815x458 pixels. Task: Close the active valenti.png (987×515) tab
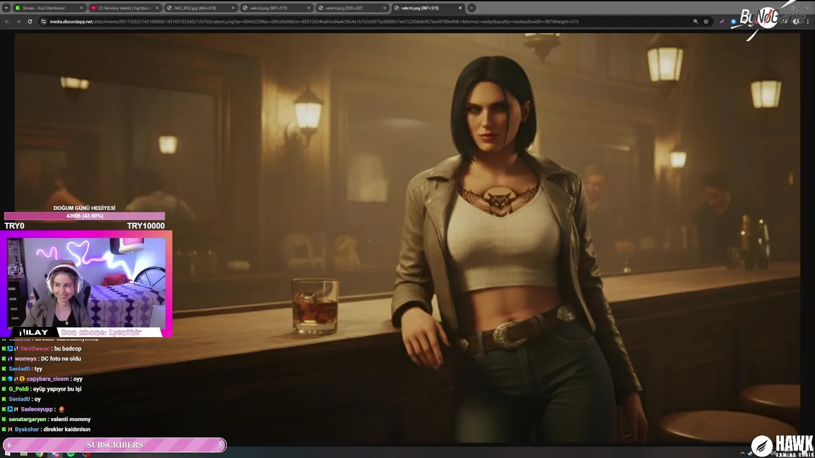point(460,8)
